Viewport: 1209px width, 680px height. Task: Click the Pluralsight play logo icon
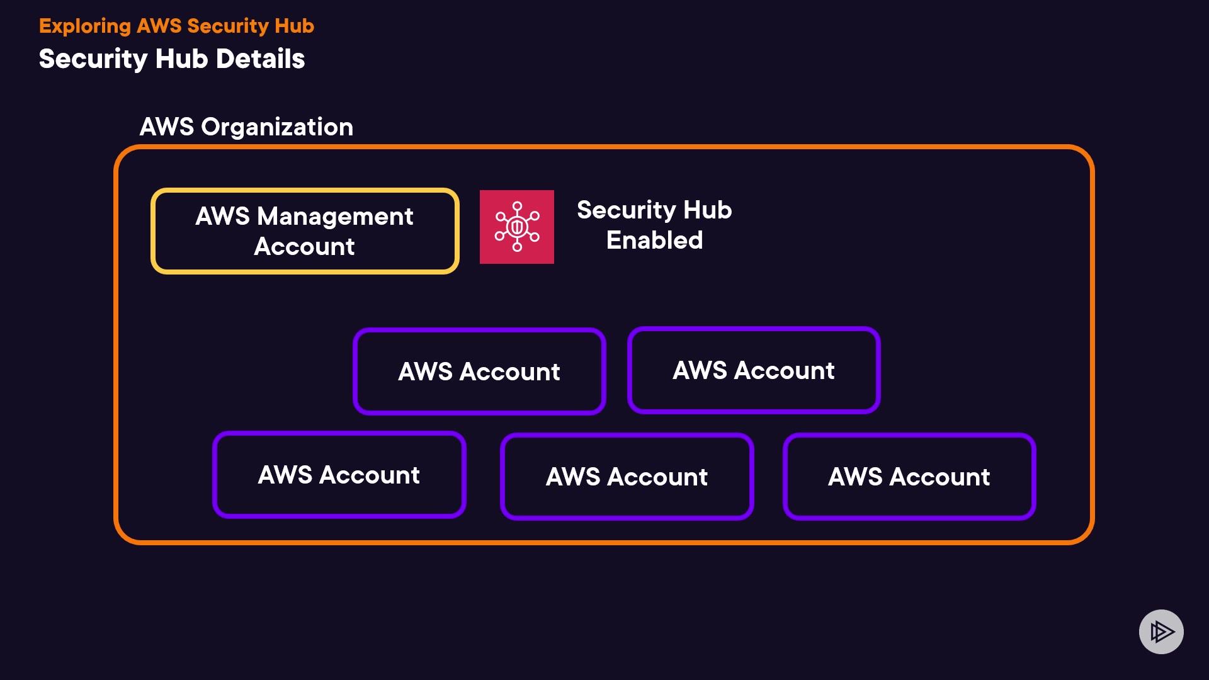coord(1161,632)
